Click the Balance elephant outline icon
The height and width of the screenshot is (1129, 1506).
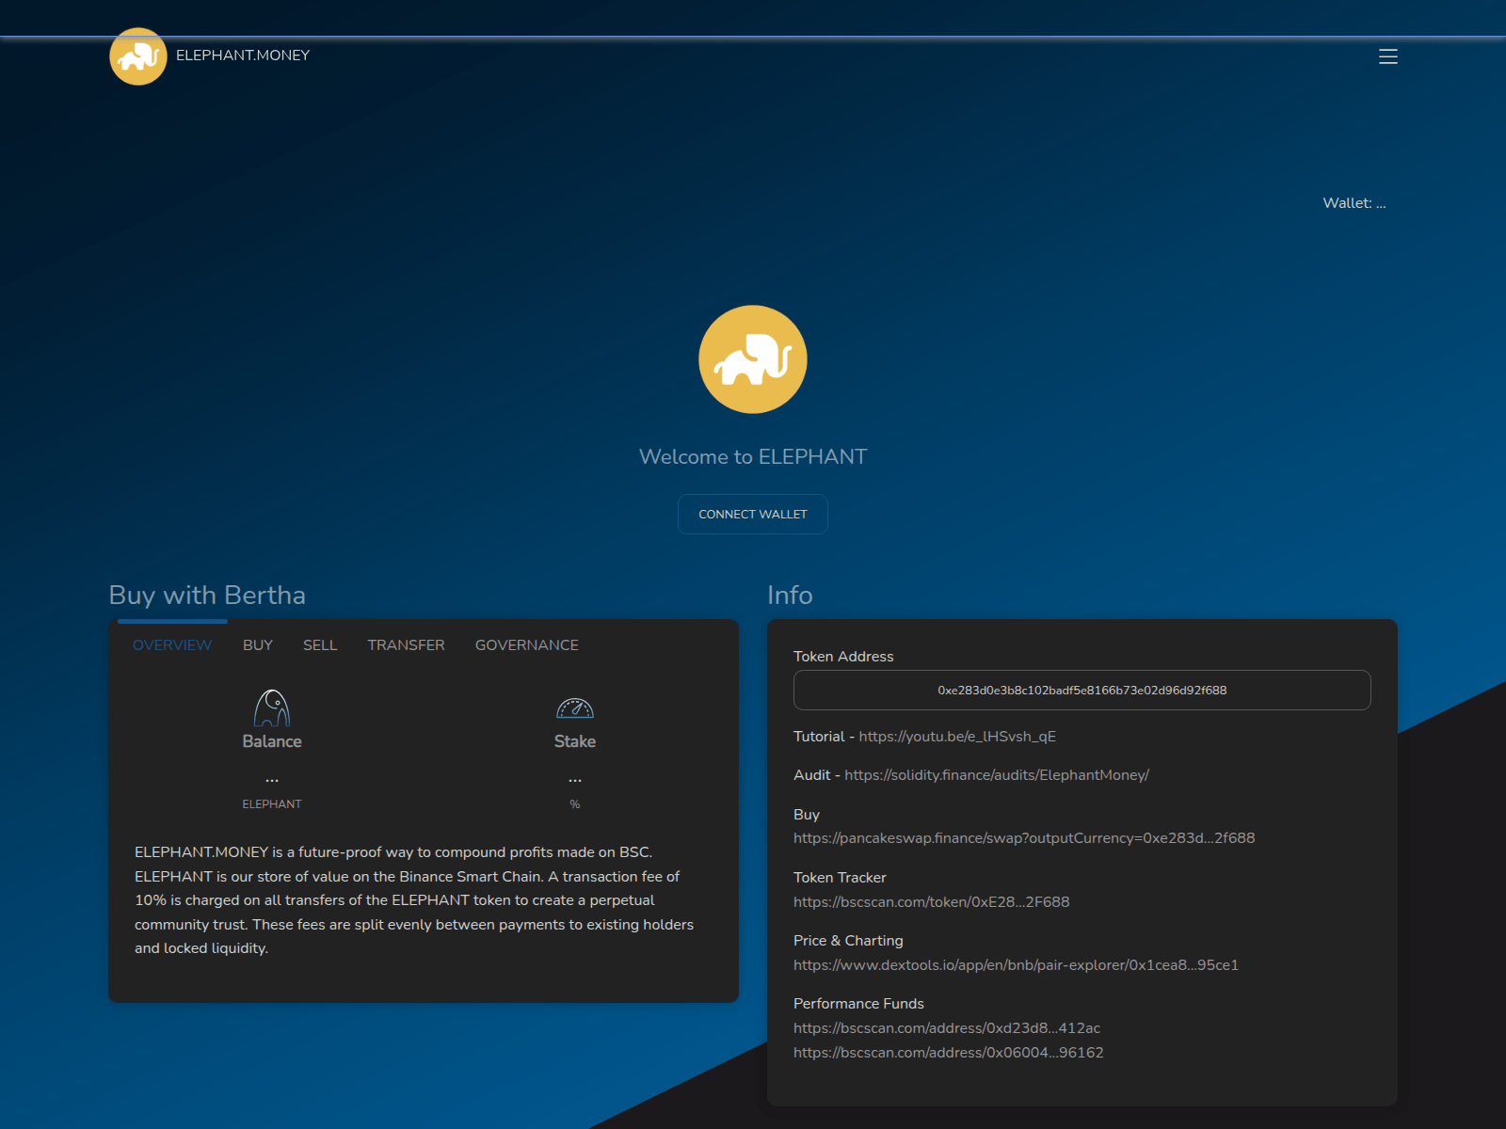pyautogui.click(x=272, y=708)
